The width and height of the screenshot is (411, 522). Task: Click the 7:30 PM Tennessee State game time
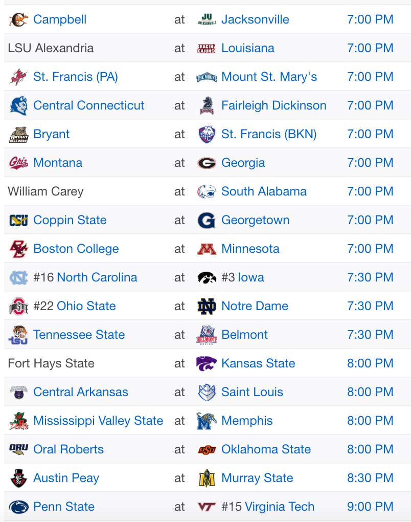coord(370,335)
